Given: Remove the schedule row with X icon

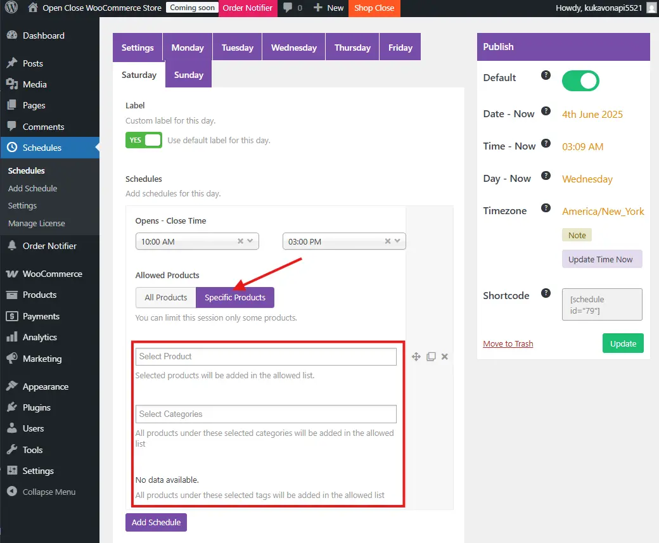Looking at the screenshot, I should pos(445,357).
